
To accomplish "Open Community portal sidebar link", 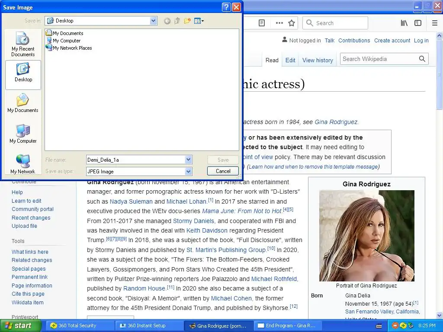I will coord(32,209).
